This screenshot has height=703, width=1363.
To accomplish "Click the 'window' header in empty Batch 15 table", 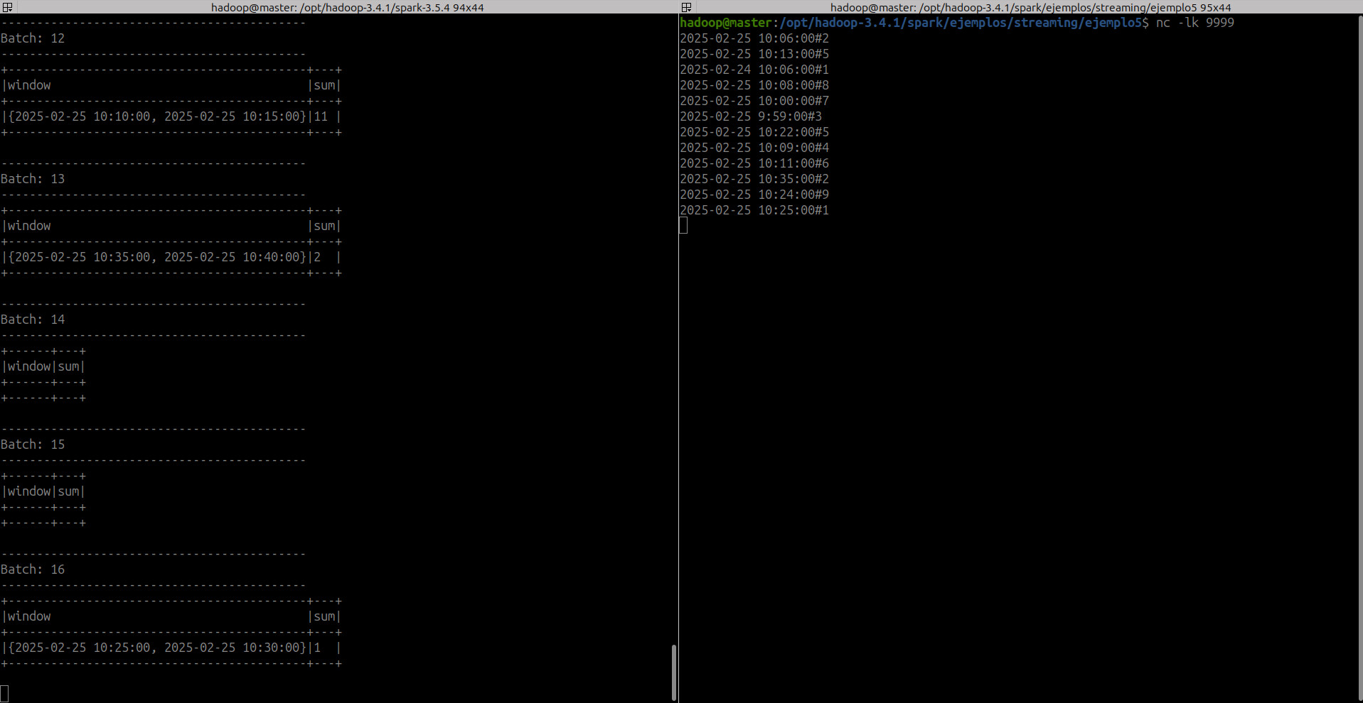I will coord(29,491).
